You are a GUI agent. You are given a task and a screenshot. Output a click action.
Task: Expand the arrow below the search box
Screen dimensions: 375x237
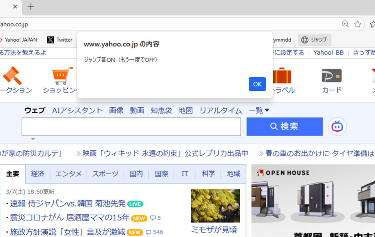click(33, 139)
